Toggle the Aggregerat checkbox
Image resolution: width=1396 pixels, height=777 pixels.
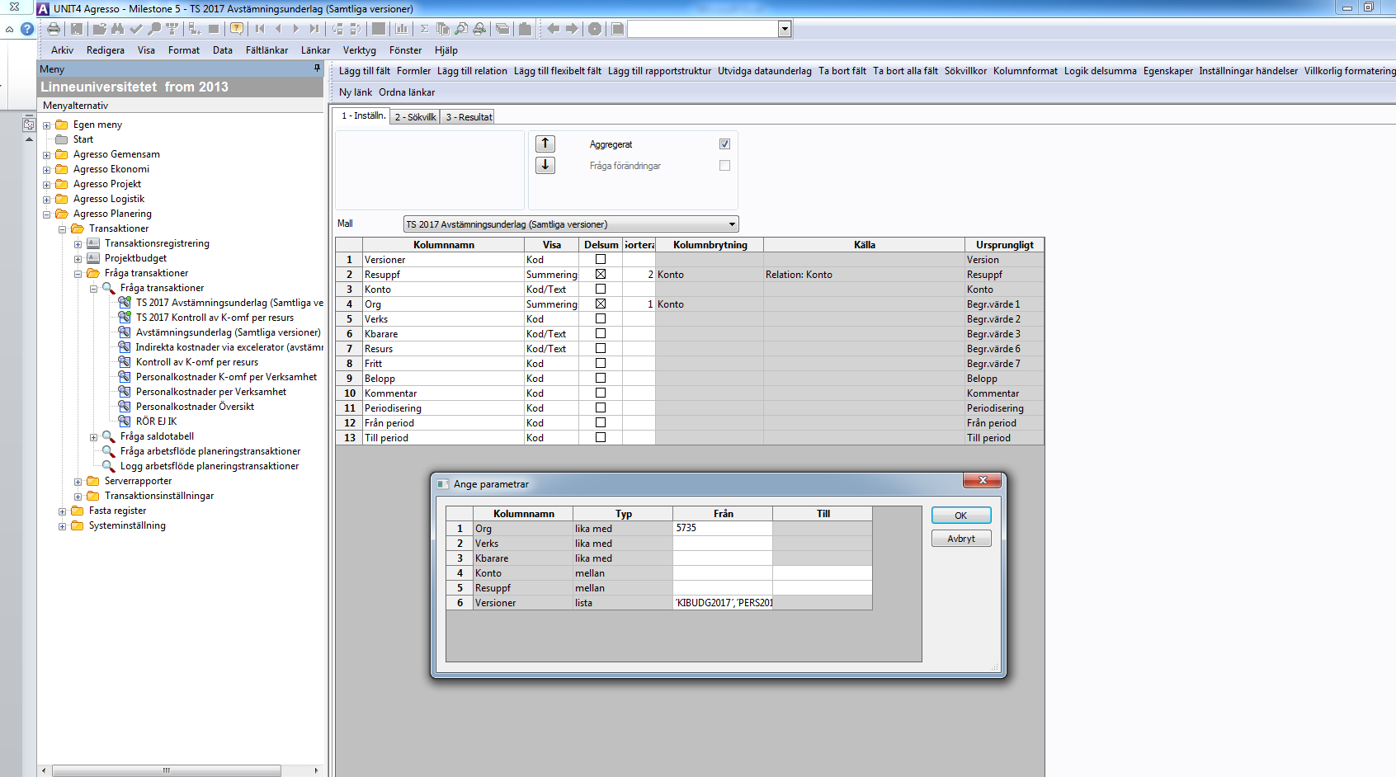[724, 144]
